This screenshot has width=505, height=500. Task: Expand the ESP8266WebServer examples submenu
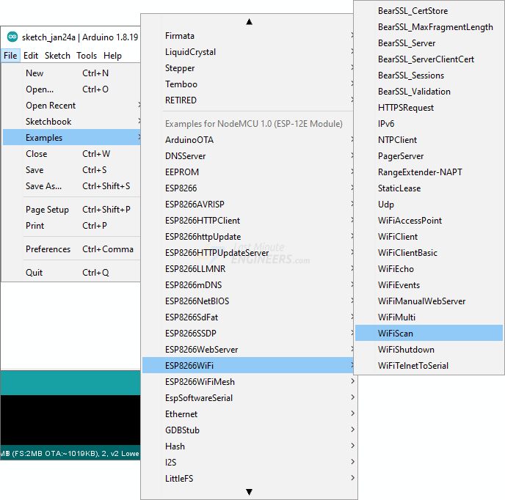tap(201, 350)
